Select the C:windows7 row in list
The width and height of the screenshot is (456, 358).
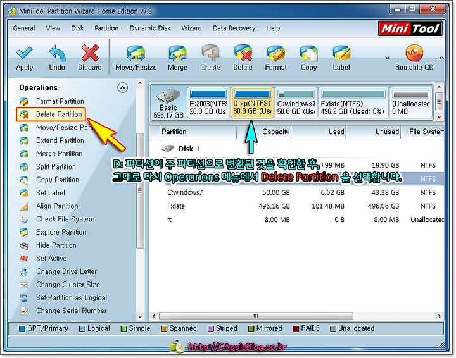(x=296, y=192)
